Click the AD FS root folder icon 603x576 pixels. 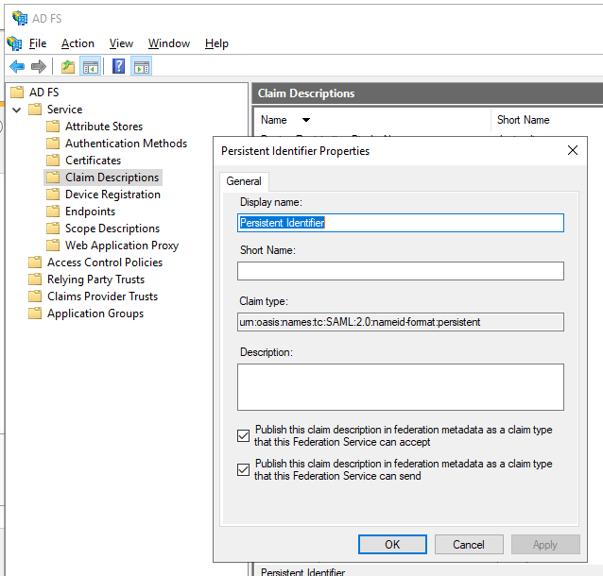[x=17, y=93]
